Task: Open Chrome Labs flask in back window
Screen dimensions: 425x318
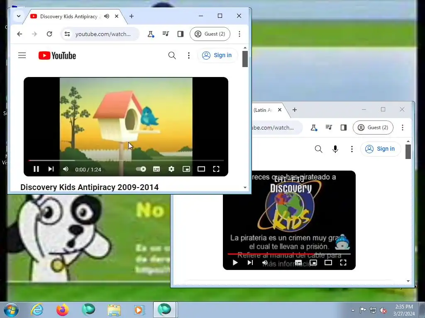Action: (314, 128)
